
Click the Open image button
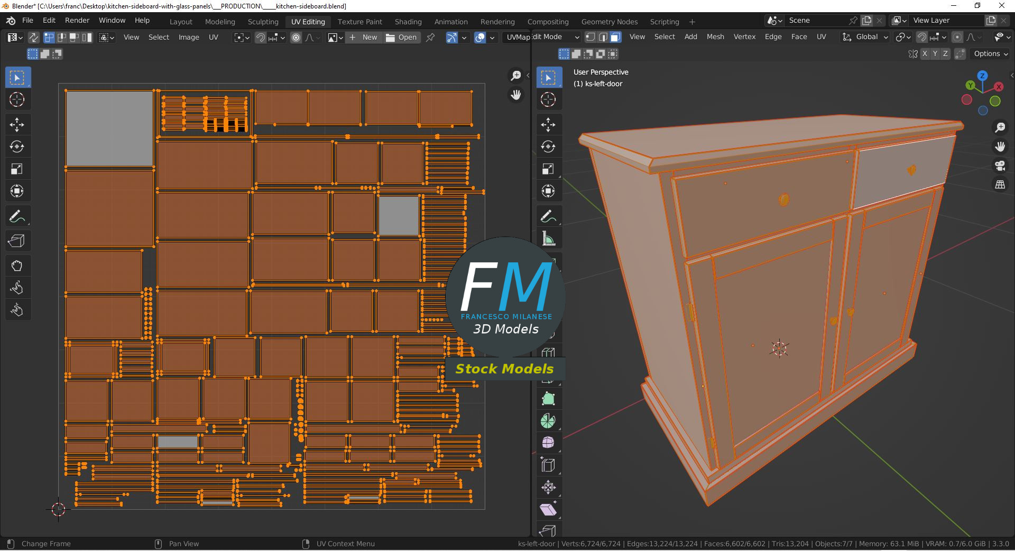(x=402, y=38)
